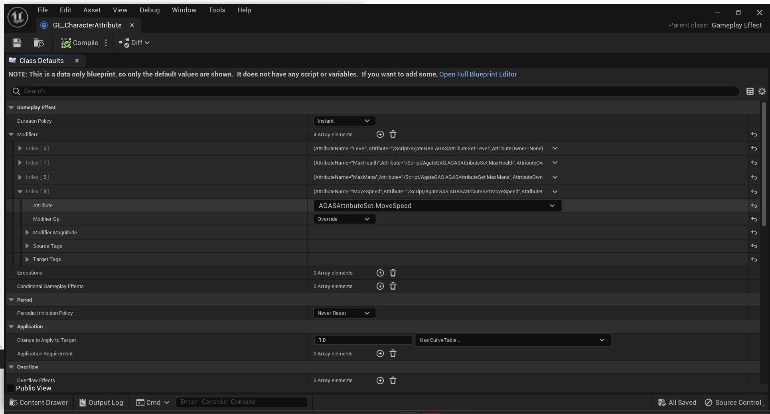The width and height of the screenshot is (770, 414).
Task: Click trash icon to empty Modifiers array
Action: 393,134
